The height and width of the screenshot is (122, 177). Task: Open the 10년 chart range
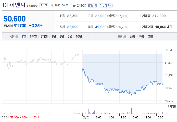(x=79, y=36)
